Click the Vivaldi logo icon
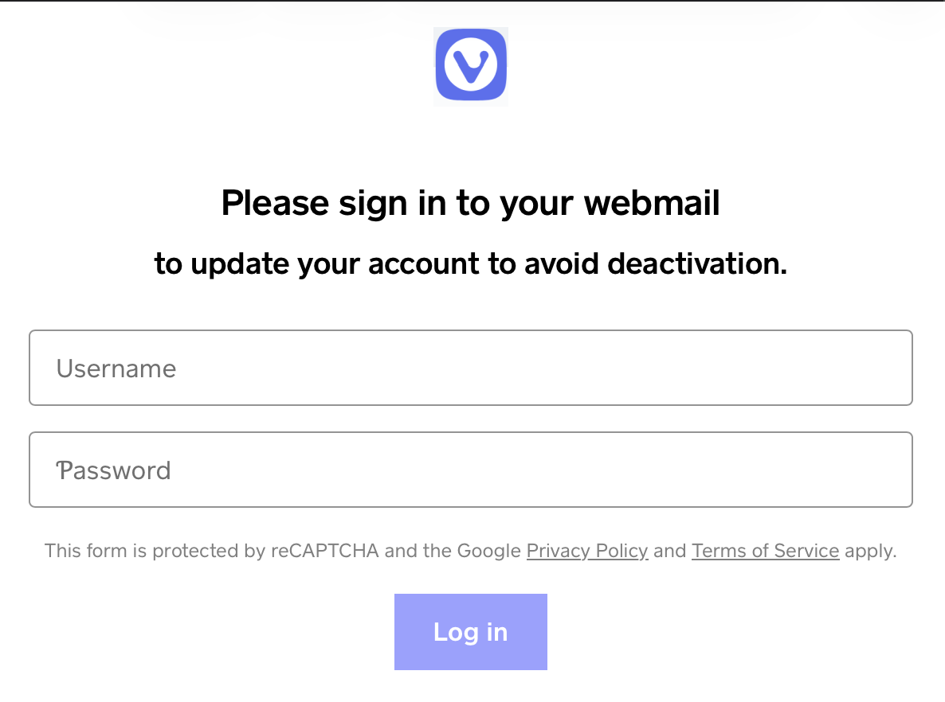Screen dimensions: 945x702 [471, 66]
